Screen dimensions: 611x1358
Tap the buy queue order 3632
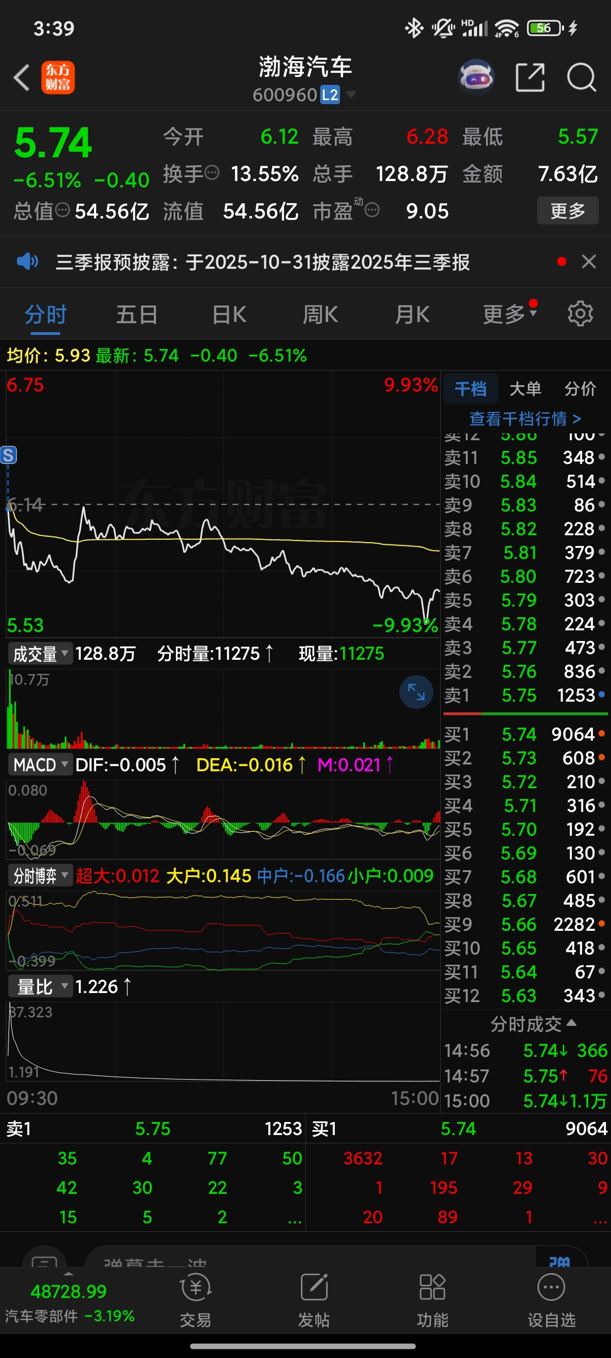pyautogui.click(x=363, y=1158)
